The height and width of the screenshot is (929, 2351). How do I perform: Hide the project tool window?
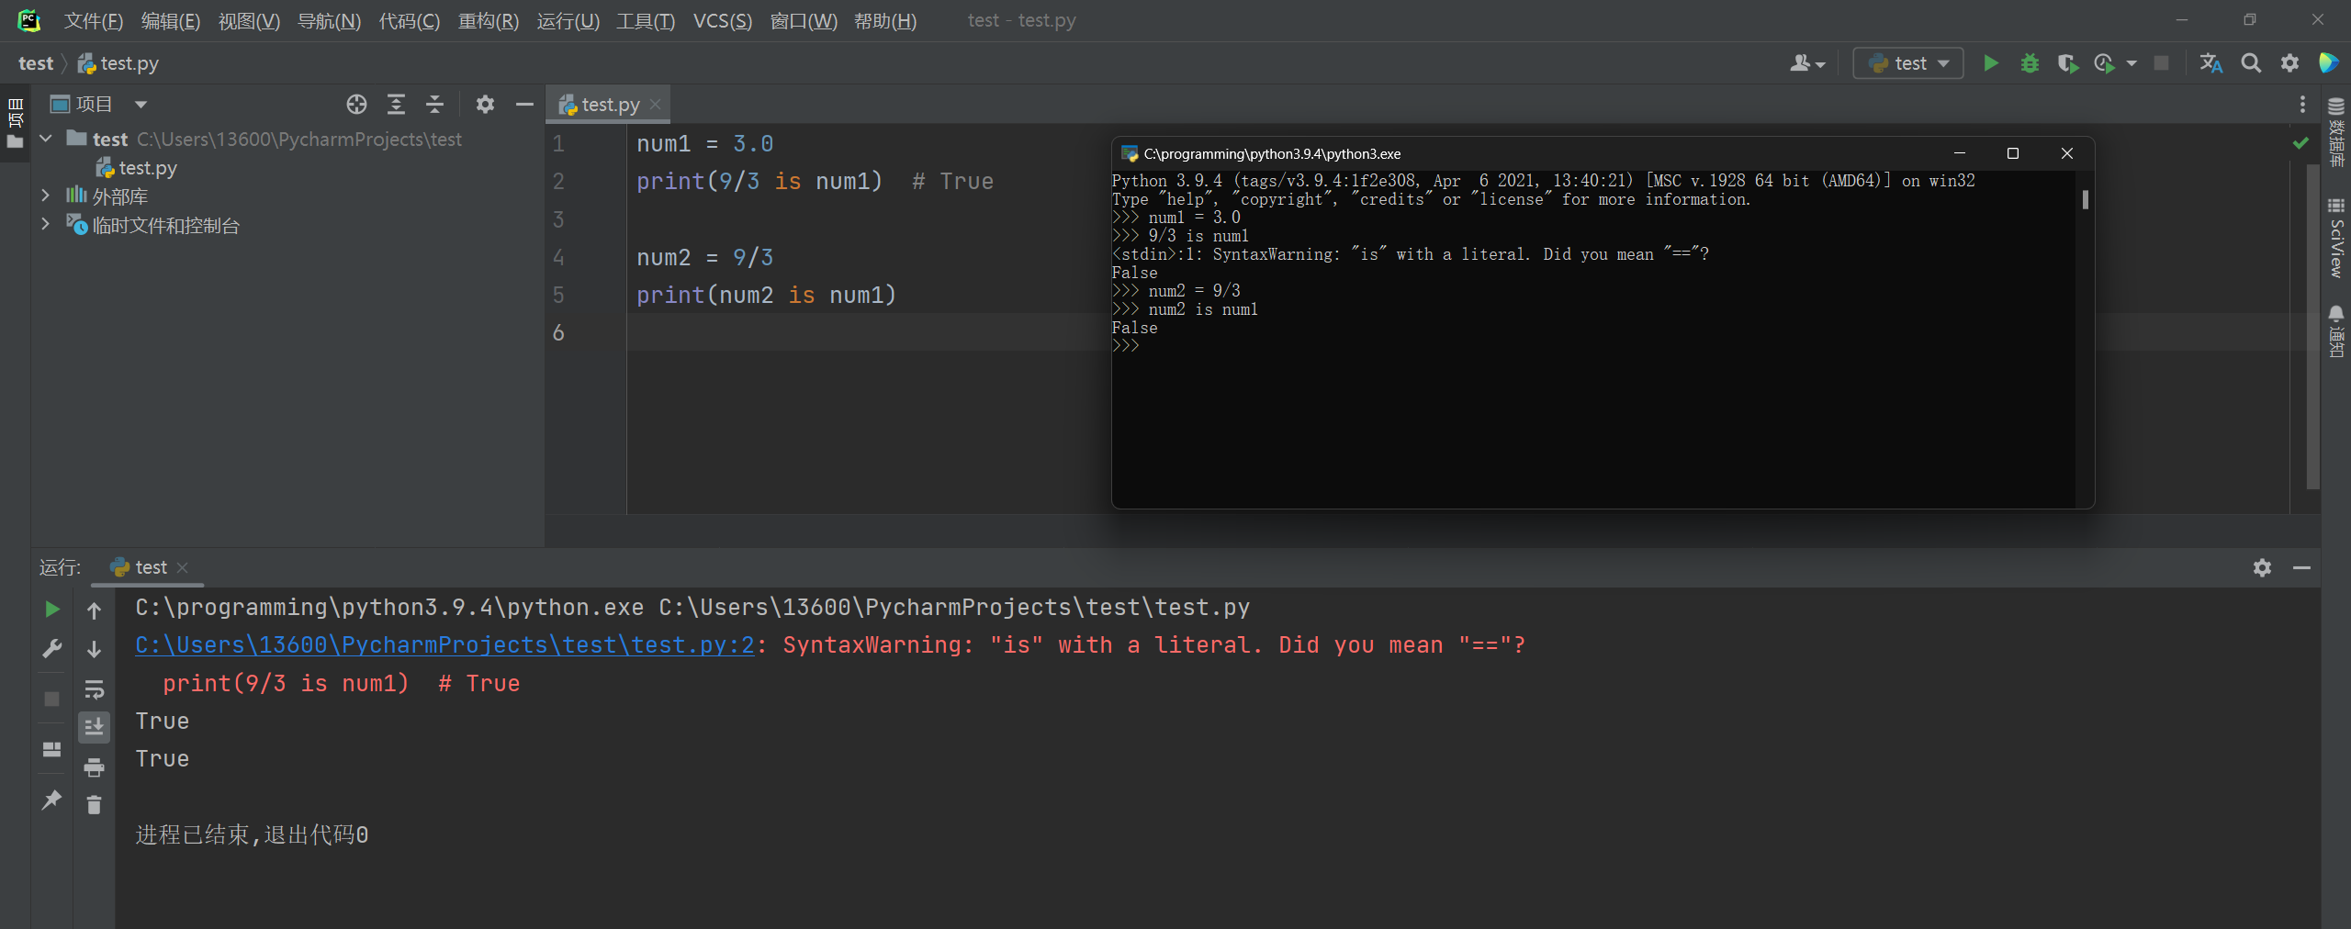(524, 105)
